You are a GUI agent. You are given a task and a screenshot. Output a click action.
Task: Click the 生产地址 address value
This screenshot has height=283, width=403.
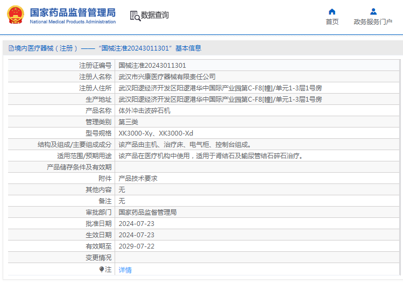[x=220, y=100]
